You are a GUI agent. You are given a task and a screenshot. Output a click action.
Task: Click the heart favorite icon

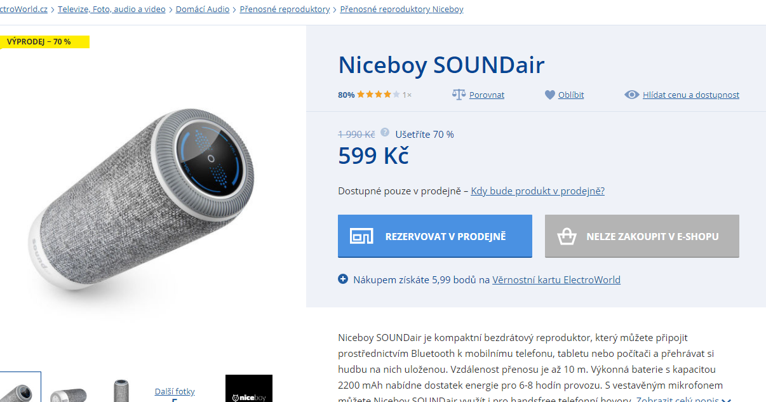pos(550,95)
